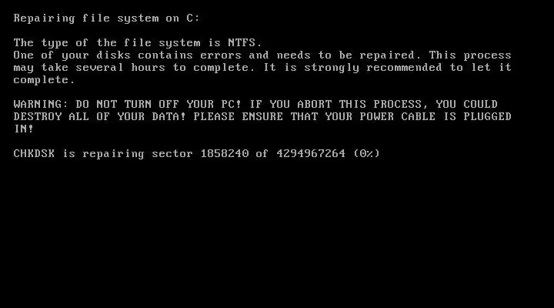
Task: Click the lone "complete." word on its own line
Action: 44,79
